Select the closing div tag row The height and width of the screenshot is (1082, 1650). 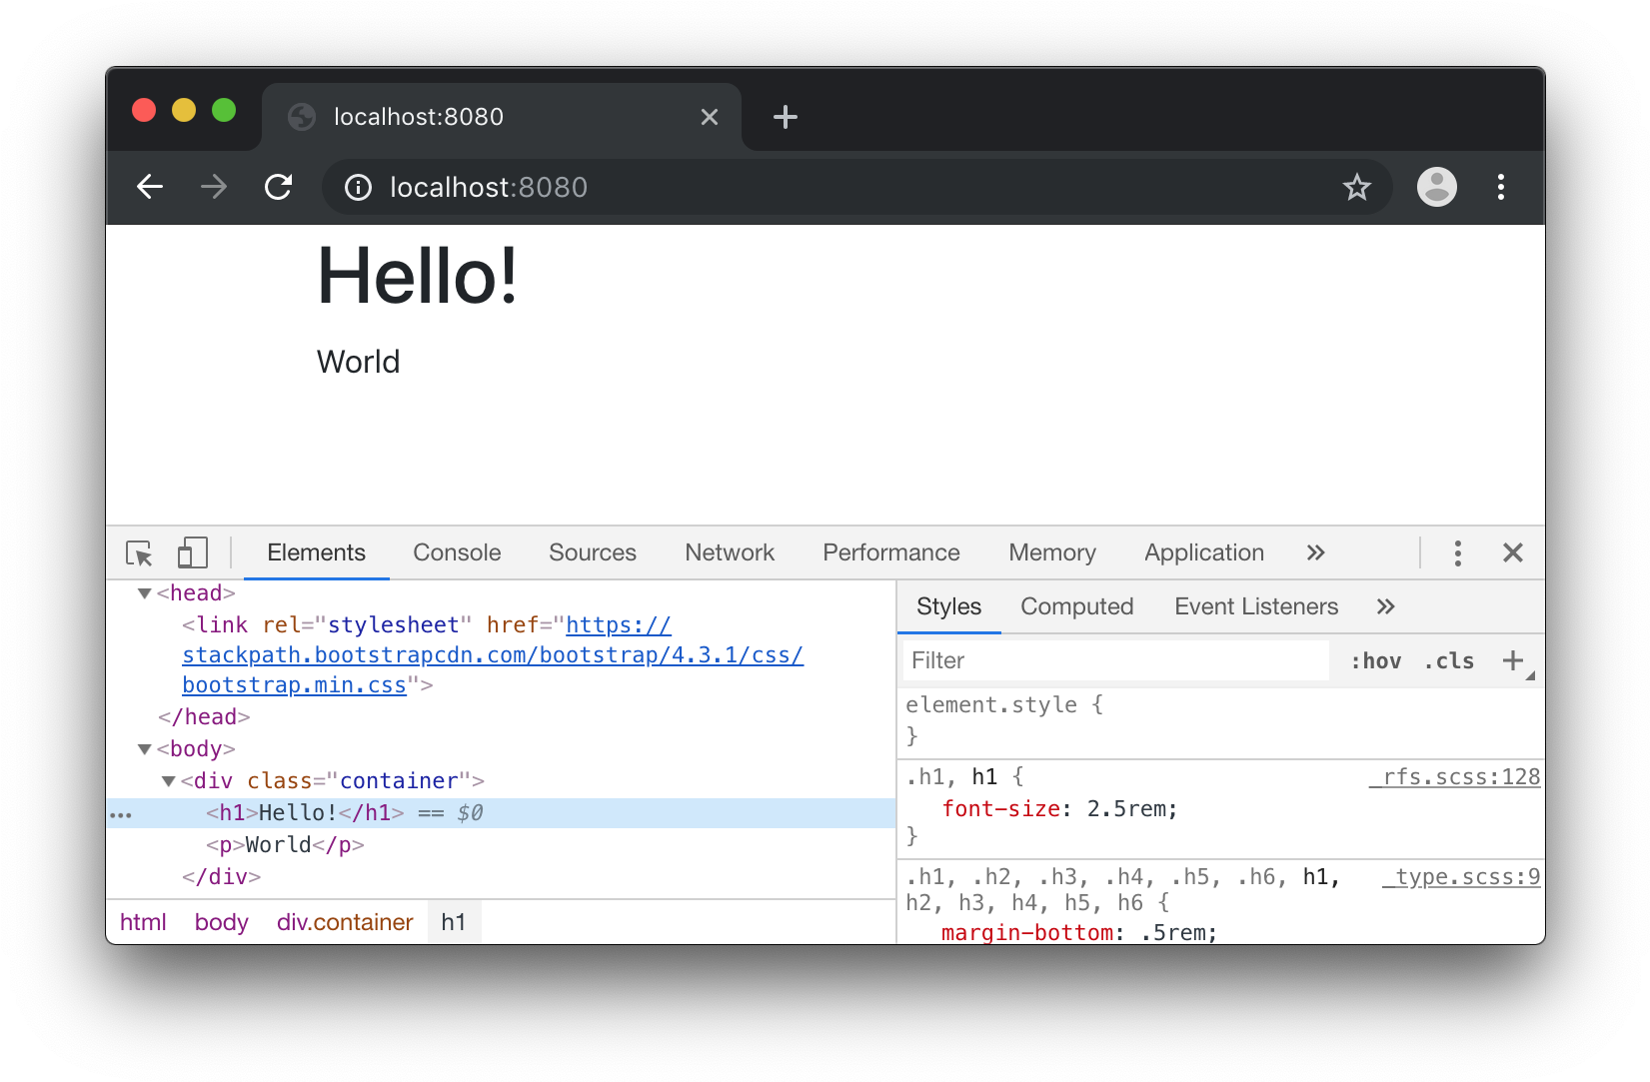[x=221, y=877]
